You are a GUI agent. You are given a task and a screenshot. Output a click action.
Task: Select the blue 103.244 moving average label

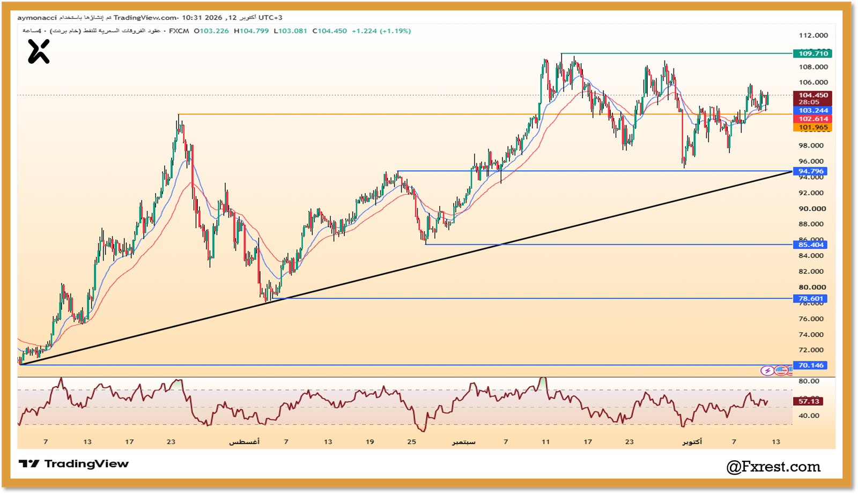pyautogui.click(x=812, y=110)
